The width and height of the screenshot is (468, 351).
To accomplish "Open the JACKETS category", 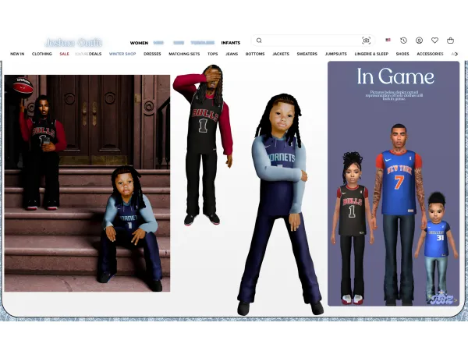I will point(281,54).
